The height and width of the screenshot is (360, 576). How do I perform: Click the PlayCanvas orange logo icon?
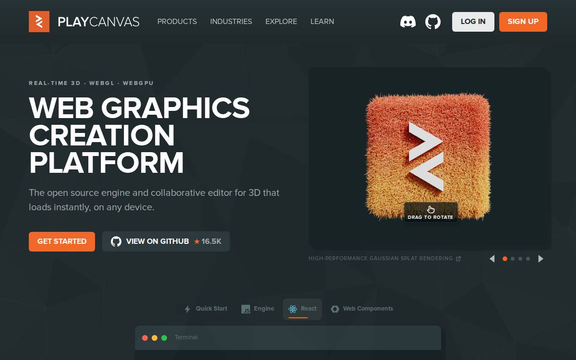click(x=39, y=22)
